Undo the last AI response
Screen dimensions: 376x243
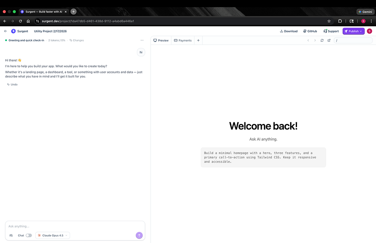[12, 84]
